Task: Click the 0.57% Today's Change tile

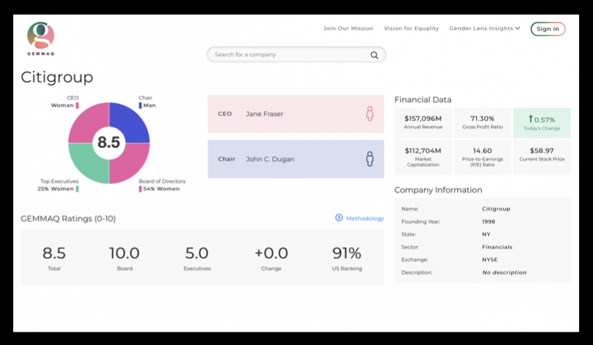Action: 542,123
